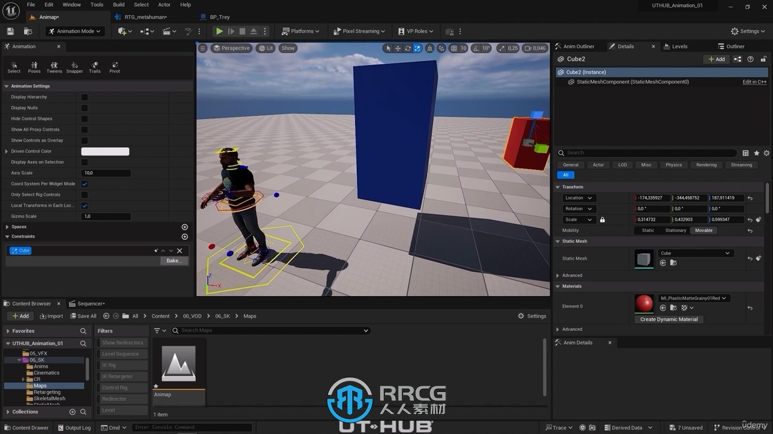Image resolution: width=773 pixels, height=434 pixels.
Task: Toggle the Details favorites star icon
Action: (757, 153)
